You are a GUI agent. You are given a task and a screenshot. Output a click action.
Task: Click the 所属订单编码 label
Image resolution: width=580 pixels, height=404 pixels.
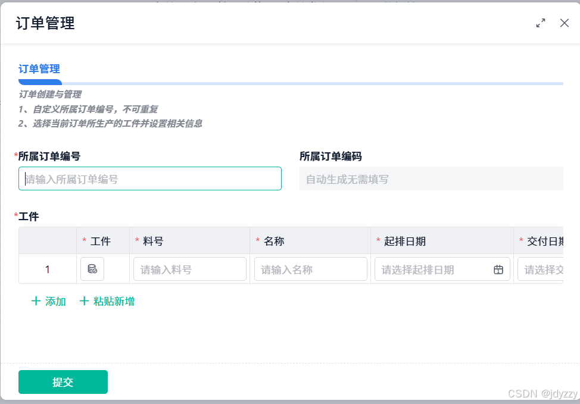click(330, 156)
